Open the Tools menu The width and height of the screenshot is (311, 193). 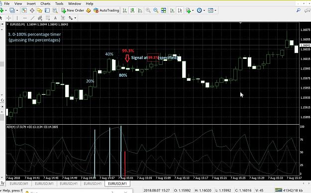[x=59, y=3]
